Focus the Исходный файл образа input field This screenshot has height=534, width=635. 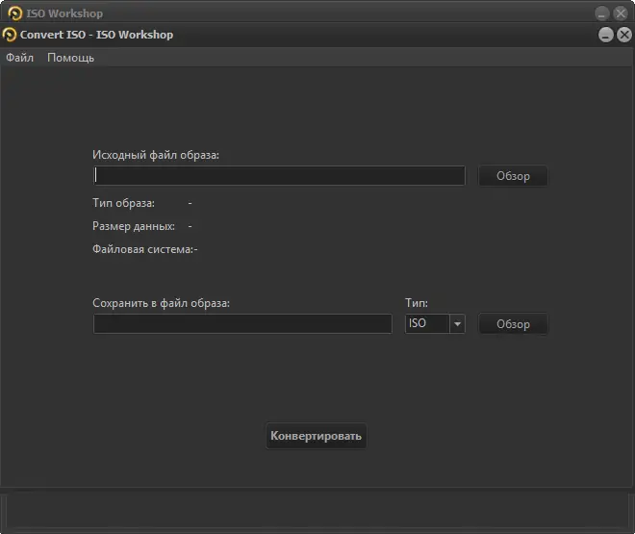point(279,176)
